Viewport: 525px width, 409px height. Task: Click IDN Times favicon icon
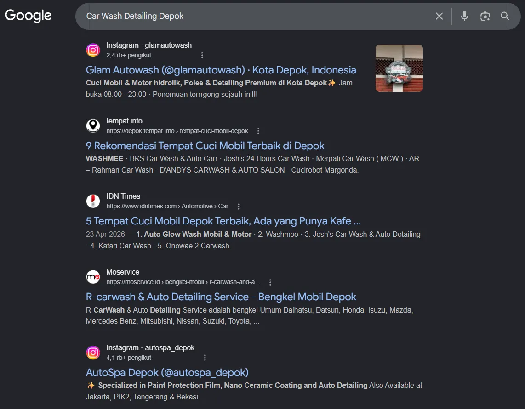tap(93, 202)
